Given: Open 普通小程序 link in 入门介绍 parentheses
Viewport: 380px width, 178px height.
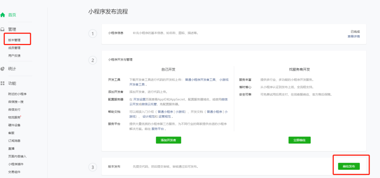Looking at the screenshot, I should coord(165,112).
